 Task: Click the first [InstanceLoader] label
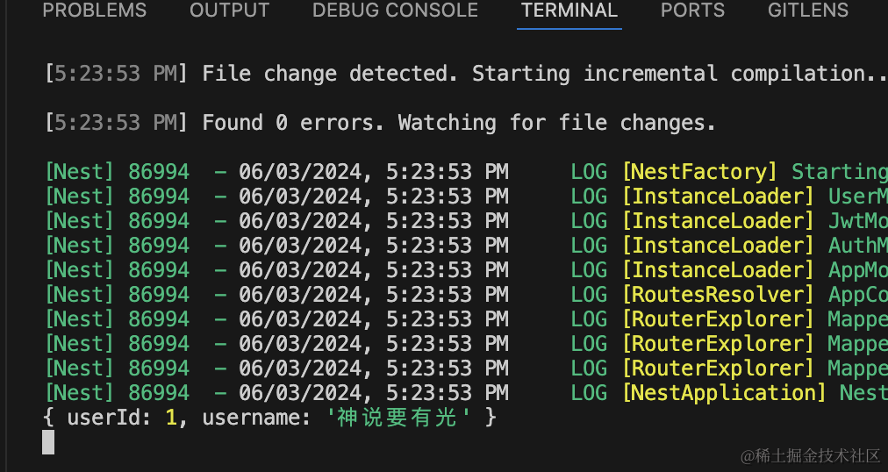click(x=718, y=197)
